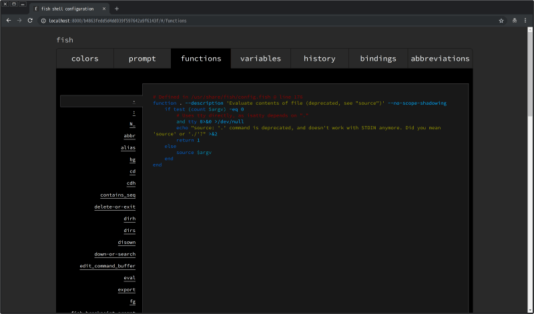
Task: Reload the current page
Action: (30, 21)
